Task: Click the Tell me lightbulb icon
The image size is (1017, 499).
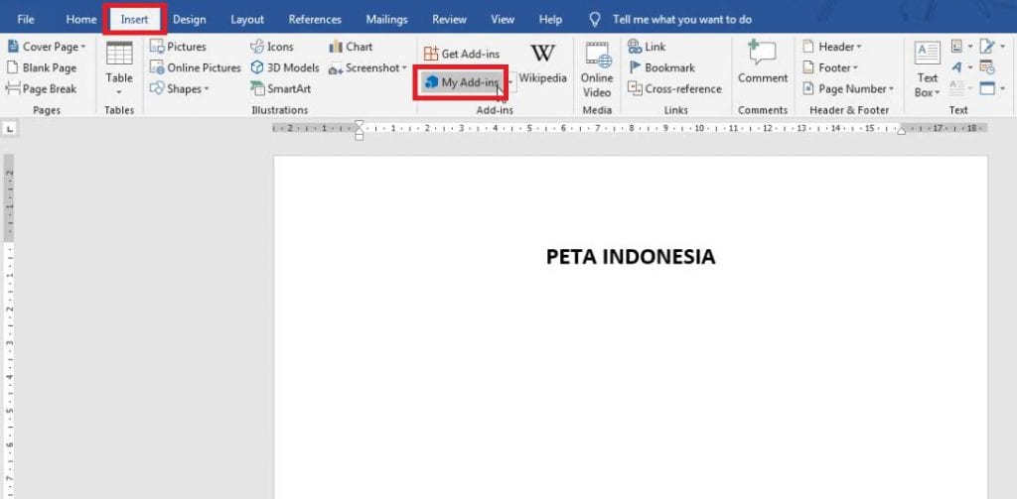Action: 595,20
